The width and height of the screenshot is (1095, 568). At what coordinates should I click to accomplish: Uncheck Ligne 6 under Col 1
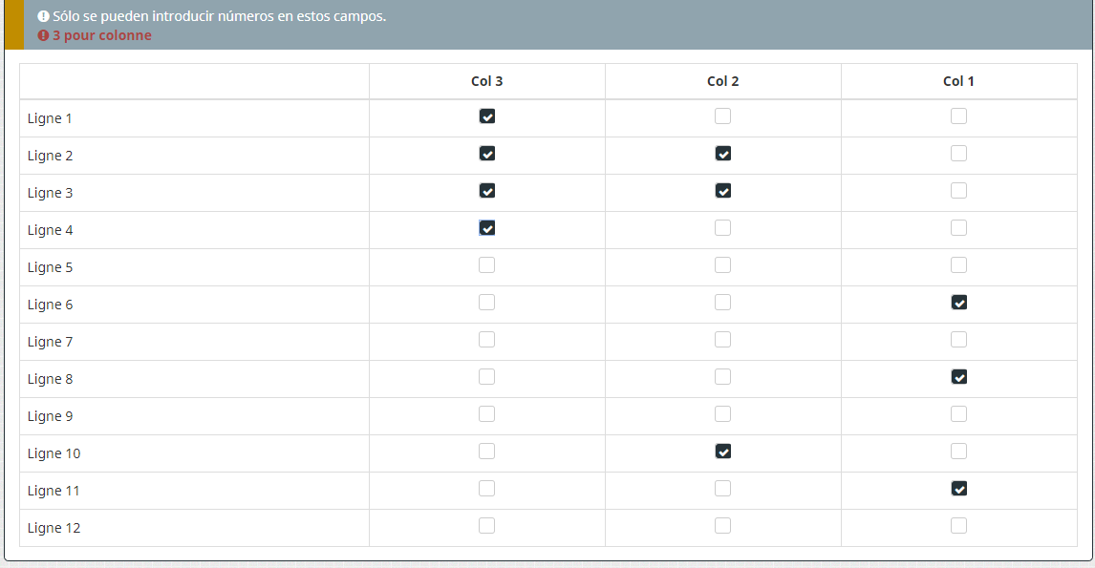tap(959, 303)
